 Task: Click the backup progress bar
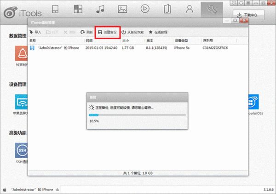137,115
